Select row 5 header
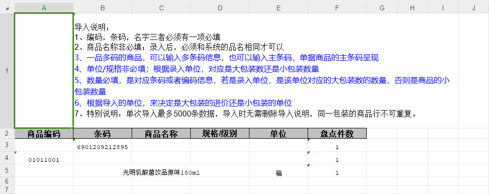The width and height of the screenshot is (489, 194). pos(7,171)
